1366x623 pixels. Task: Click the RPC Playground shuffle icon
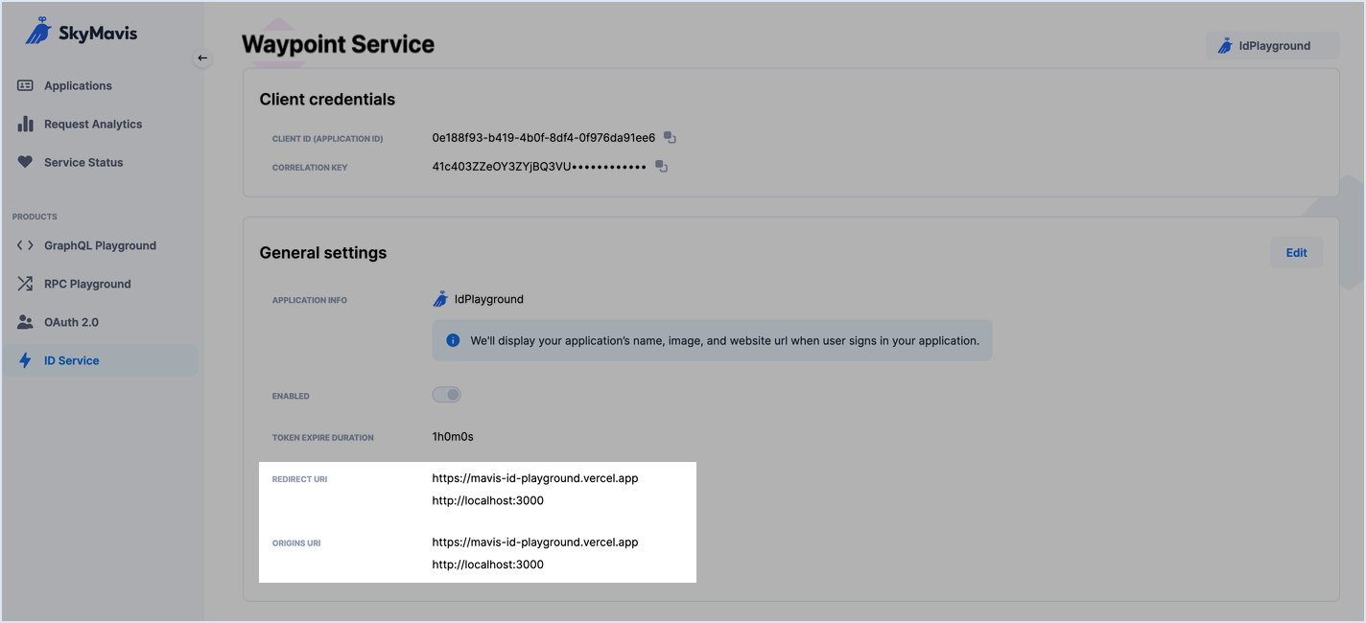[x=26, y=284]
